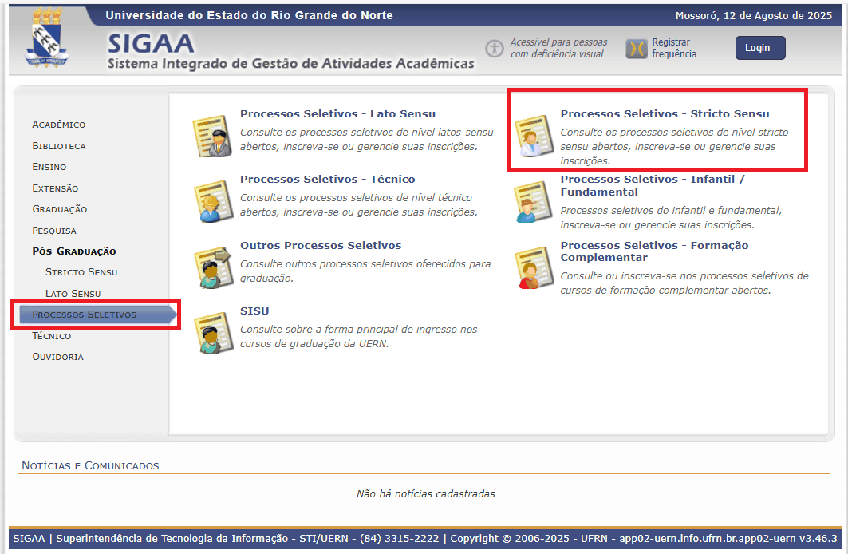
Task: Expand the Pós-Graduação menu section
Action: tap(74, 251)
